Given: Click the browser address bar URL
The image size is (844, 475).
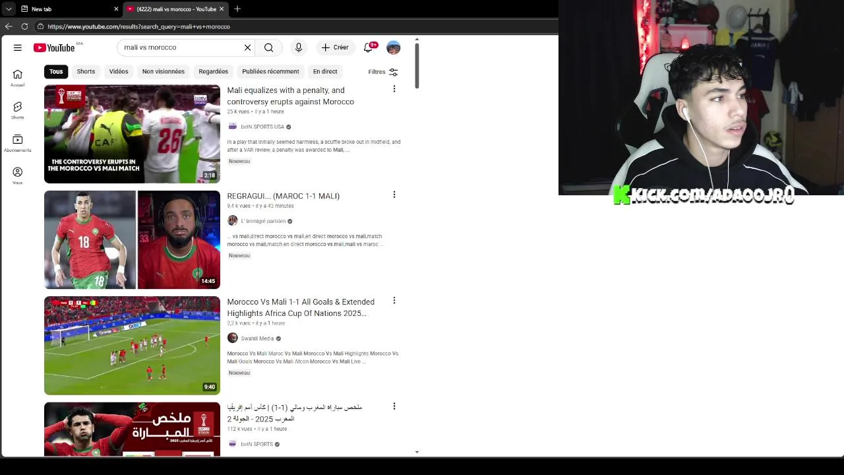Looking at the screenshot, I should tap(138, 26).
